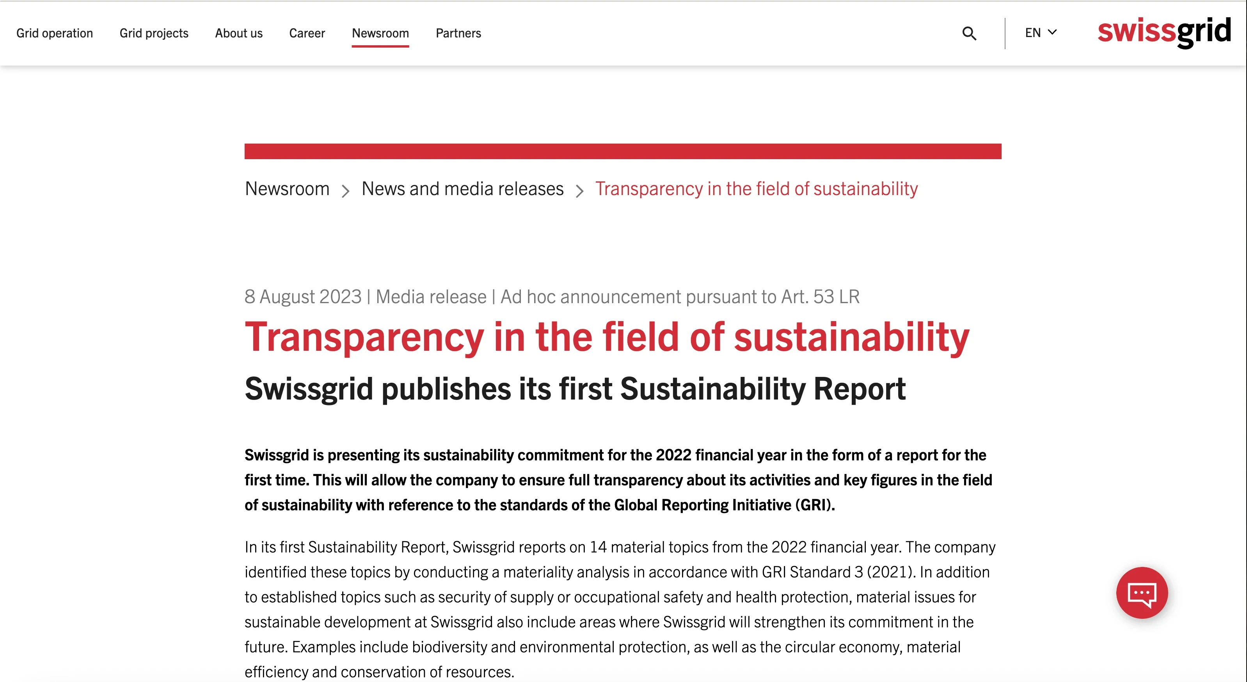
Task: Click the red banner bar
Action: 623,151
